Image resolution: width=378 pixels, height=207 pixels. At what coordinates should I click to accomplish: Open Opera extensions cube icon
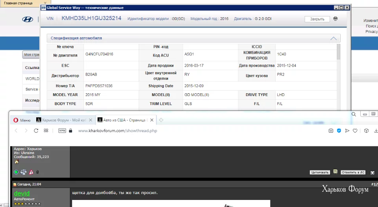366,131
